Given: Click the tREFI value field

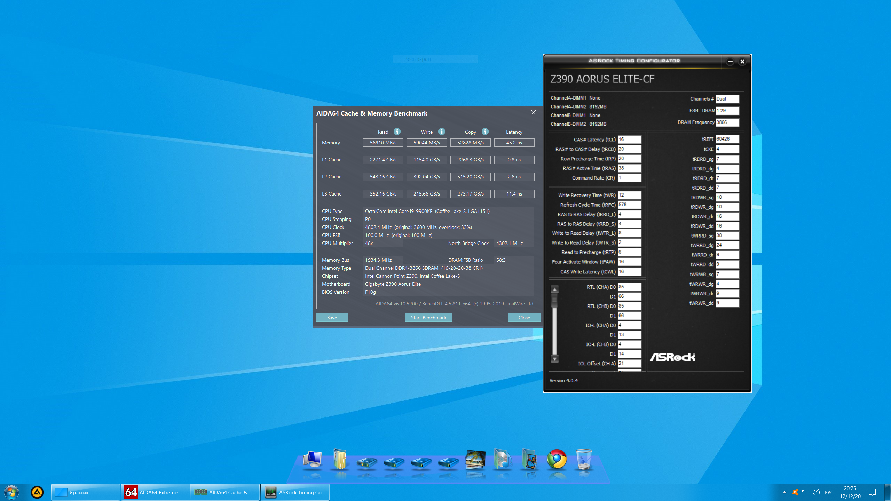Looking at the screenshot, I should tap(727, 139).
